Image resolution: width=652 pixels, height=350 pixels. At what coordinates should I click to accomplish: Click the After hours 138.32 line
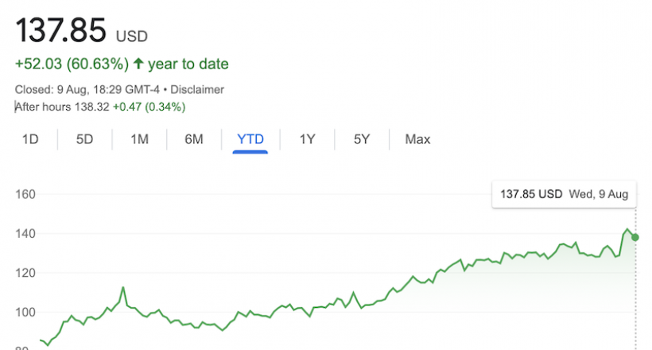(x=100, y=107)
